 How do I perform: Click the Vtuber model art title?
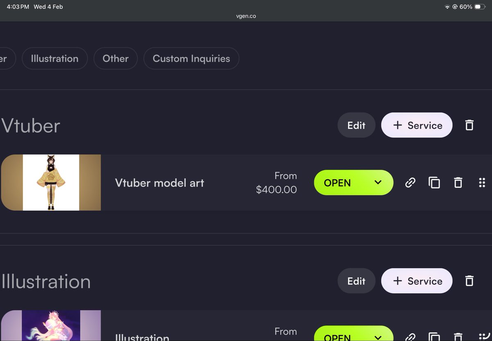coord(159,183)
